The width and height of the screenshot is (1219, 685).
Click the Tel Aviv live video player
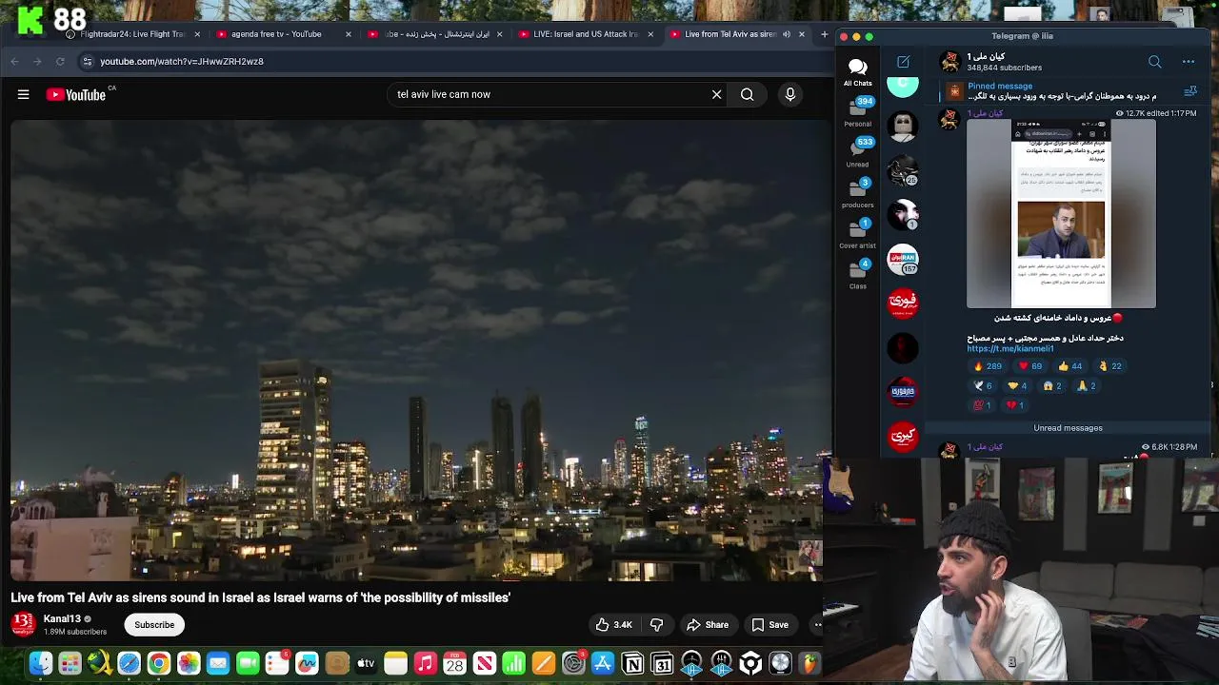point(416,350)
